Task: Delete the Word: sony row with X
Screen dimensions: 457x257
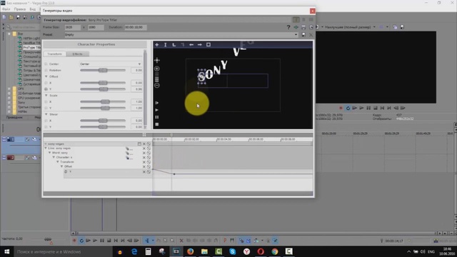Action: pyautogui.click(x=144, y=153)
